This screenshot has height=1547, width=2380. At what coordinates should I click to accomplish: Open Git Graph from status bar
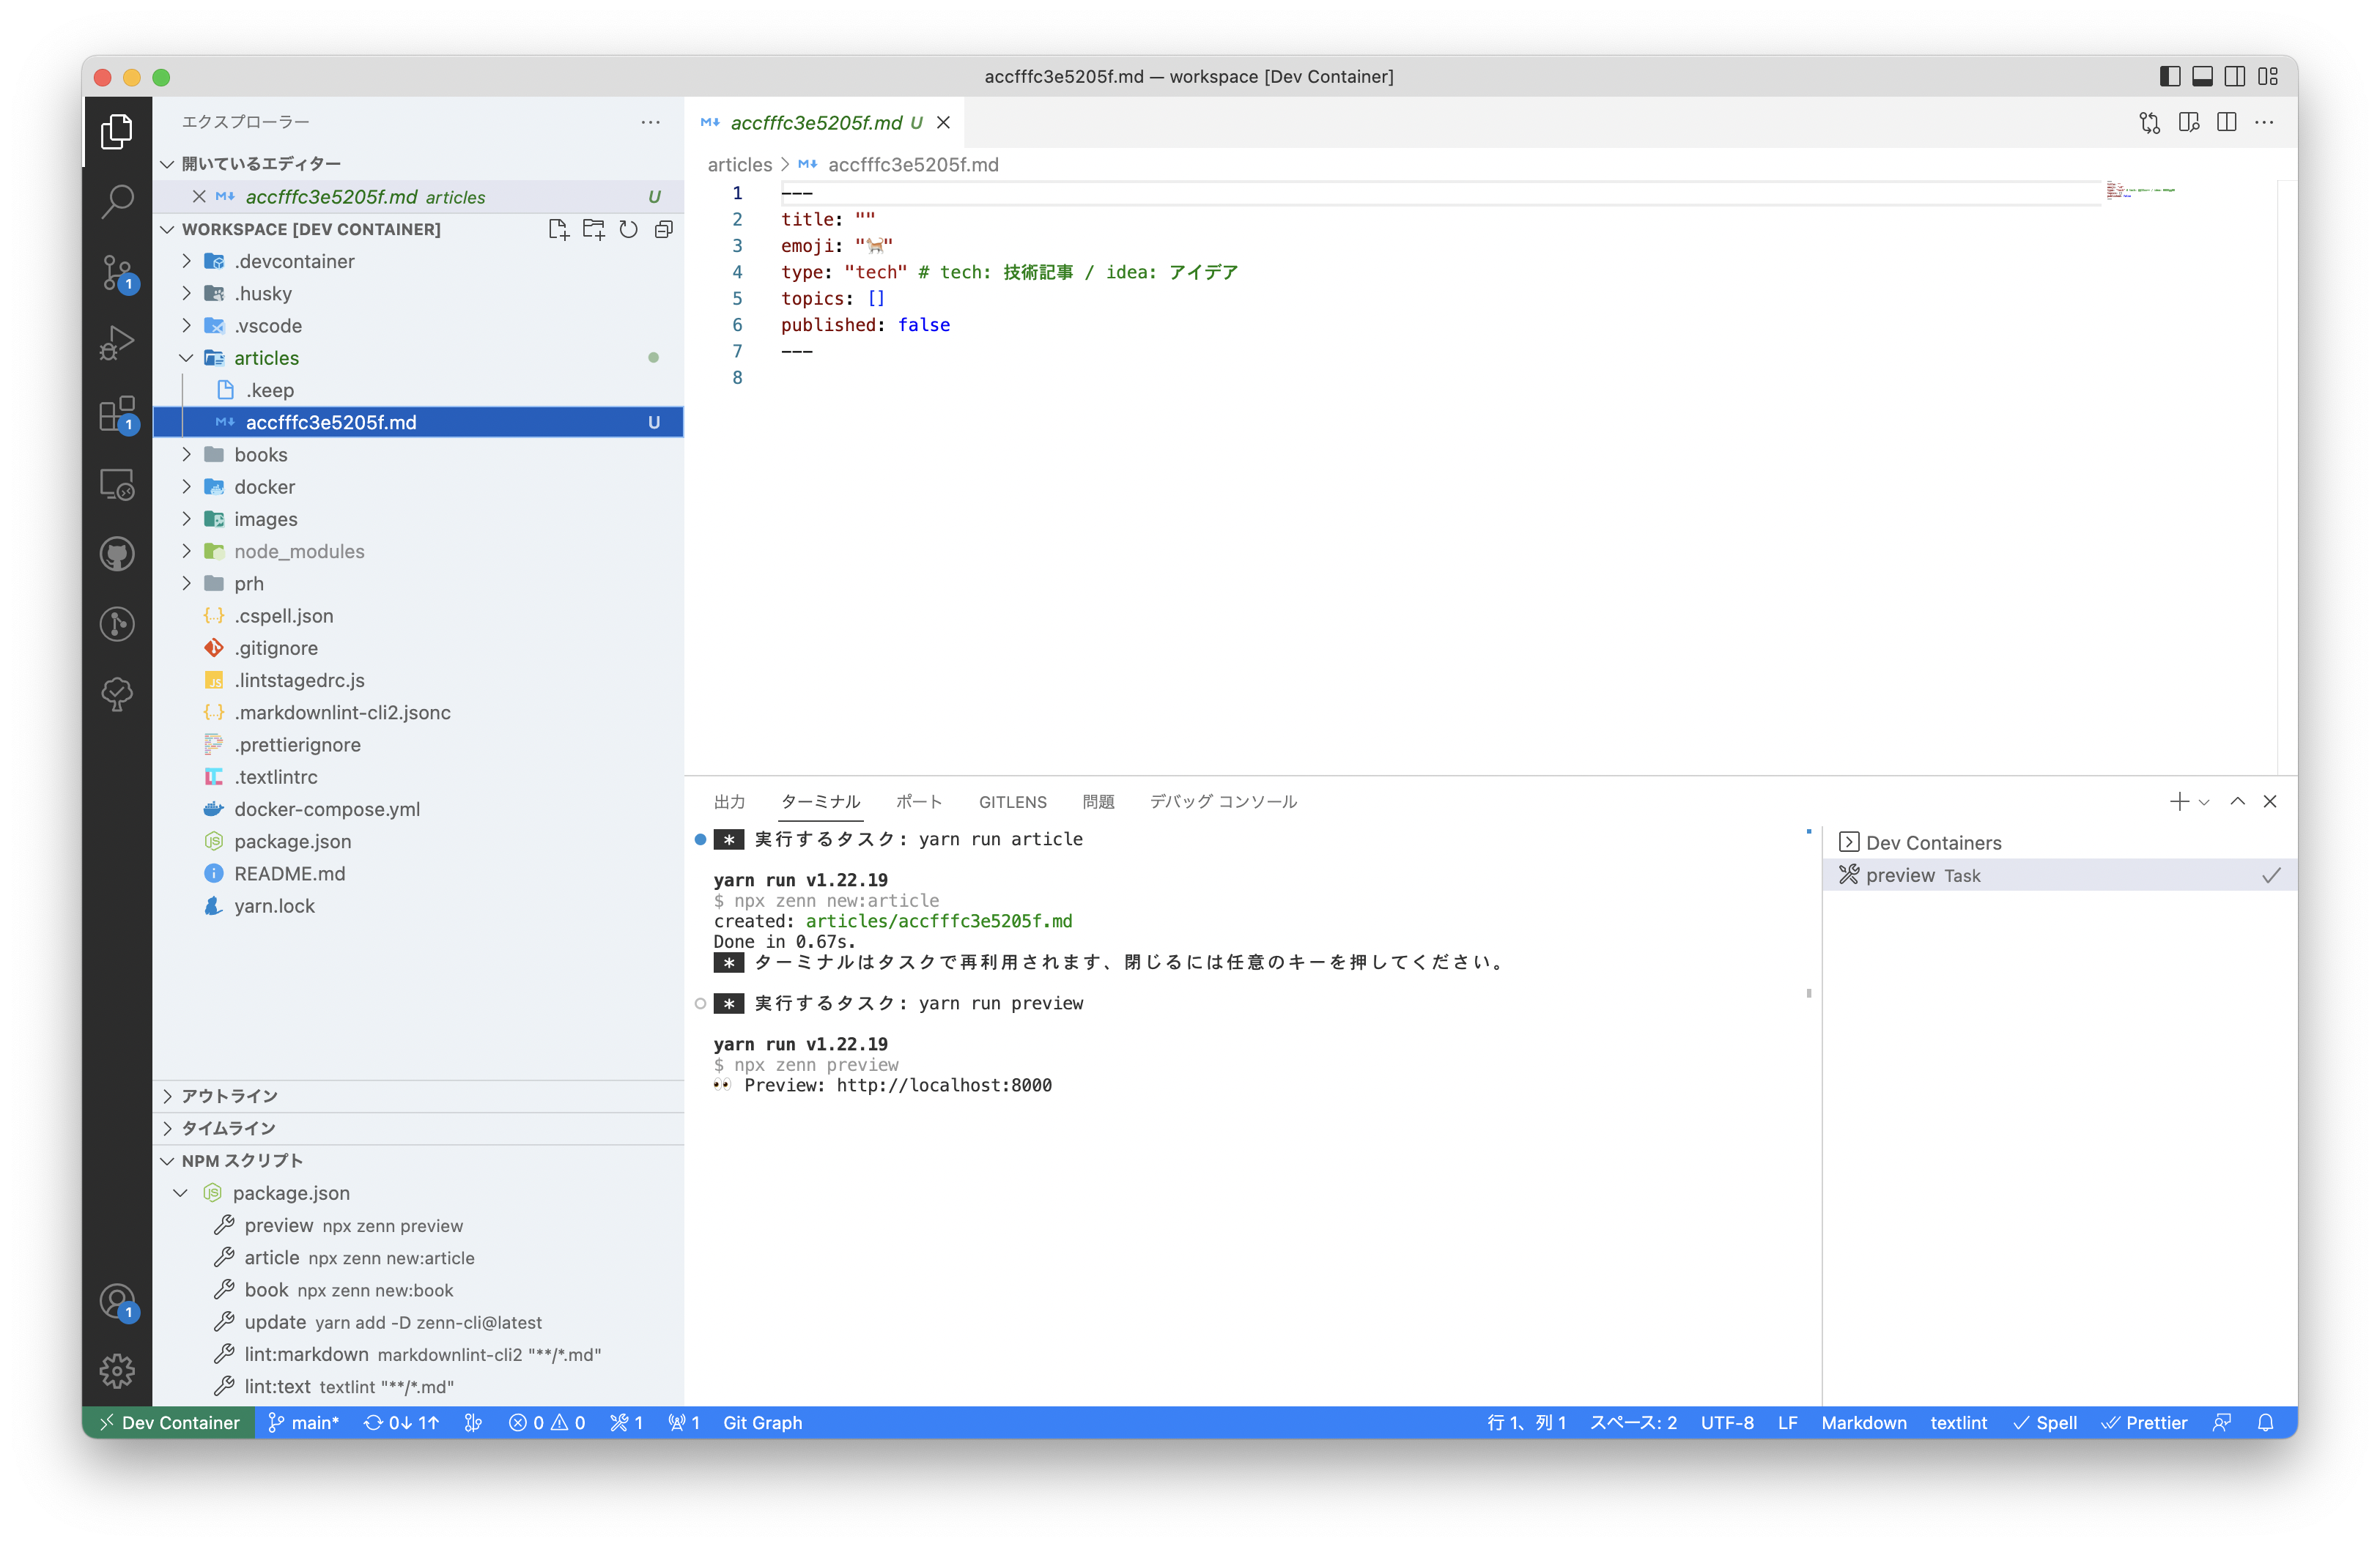click(763, 1422)
